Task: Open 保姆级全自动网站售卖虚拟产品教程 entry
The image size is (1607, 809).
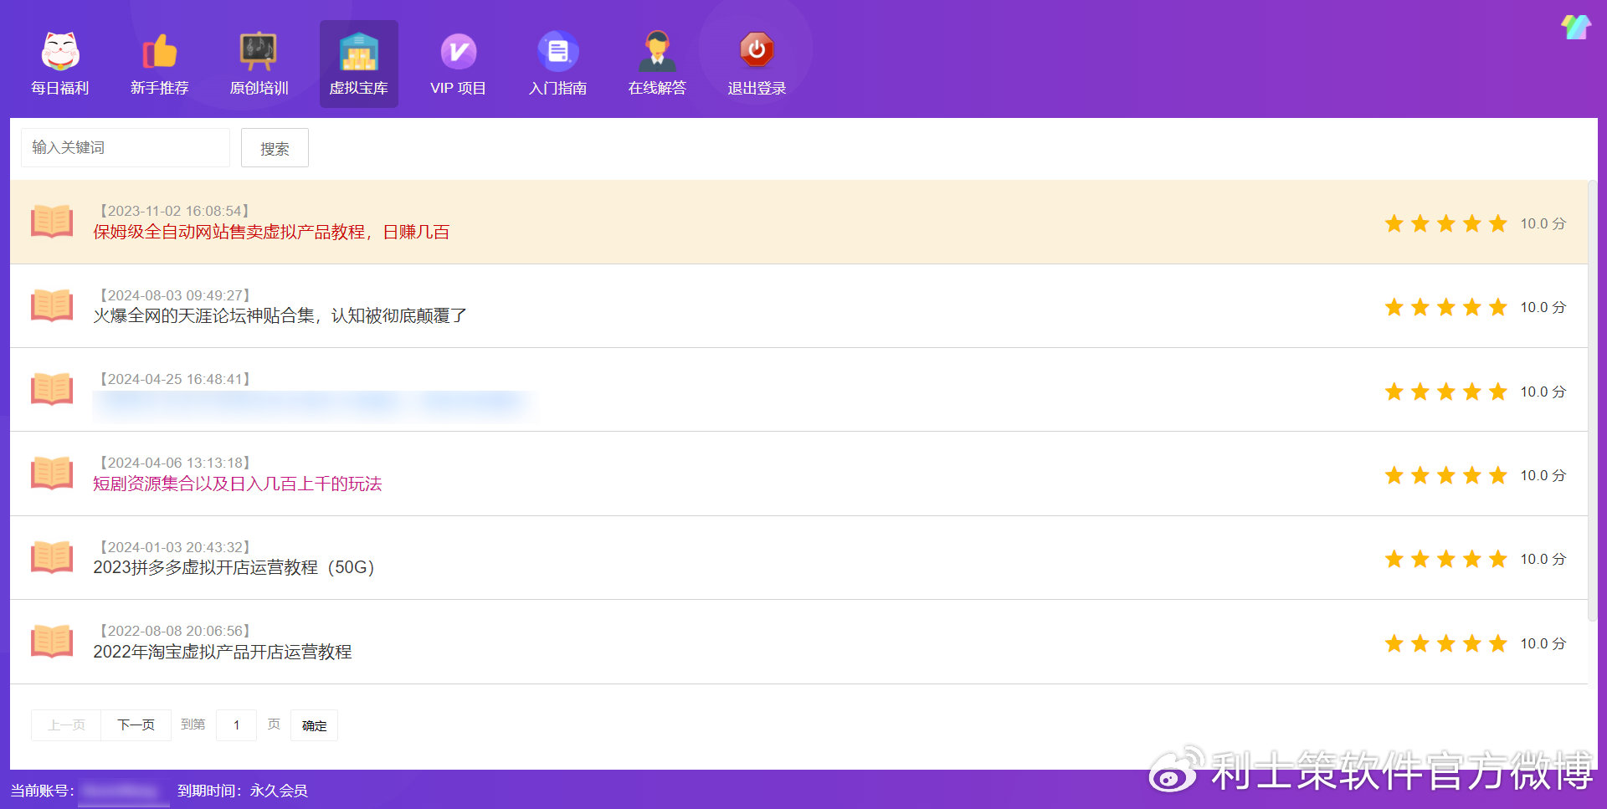Action: point(271,233)
